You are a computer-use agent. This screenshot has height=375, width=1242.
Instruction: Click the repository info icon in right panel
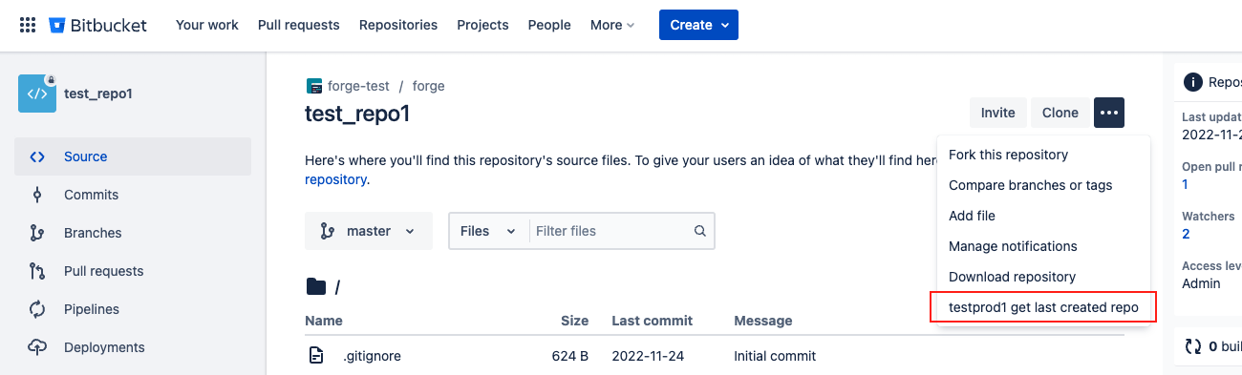click(x=1192, y=82)
